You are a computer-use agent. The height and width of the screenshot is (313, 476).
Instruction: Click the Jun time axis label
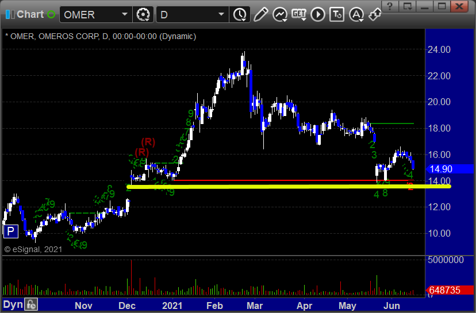click(x=391, y=306)
